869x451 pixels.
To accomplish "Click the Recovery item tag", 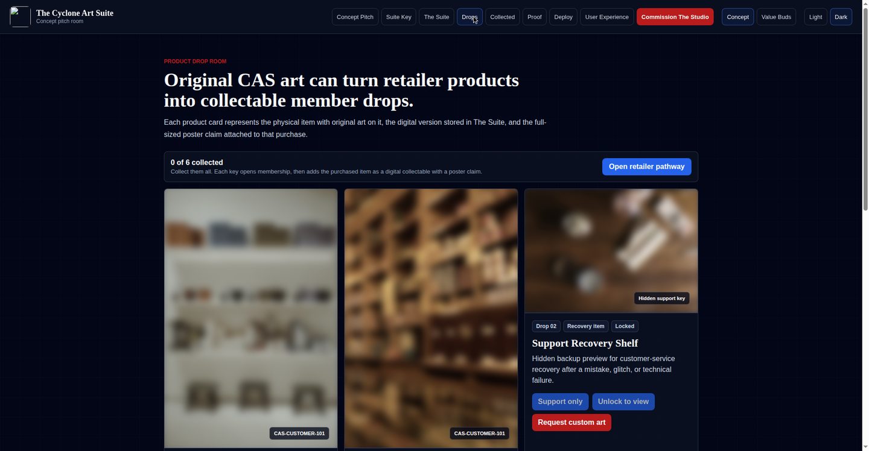I will [x=585, y=326].
